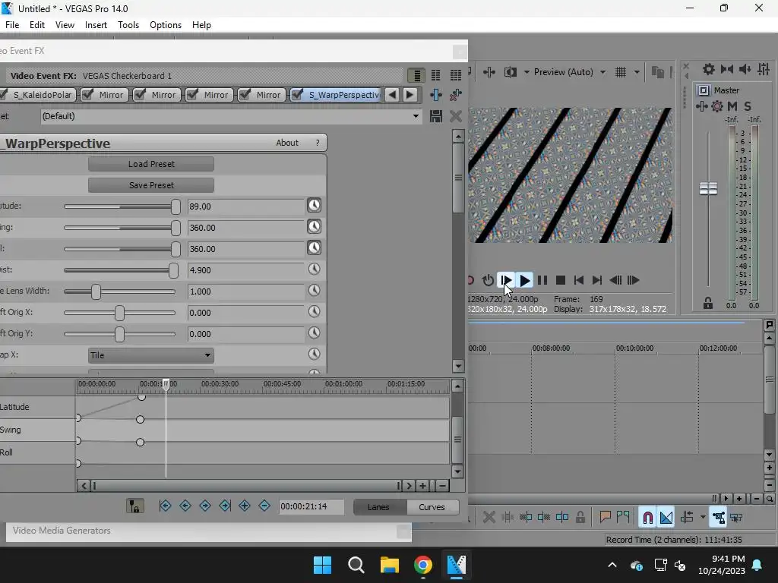Go to start of project

pyautogui.click(x=578, y=280)
